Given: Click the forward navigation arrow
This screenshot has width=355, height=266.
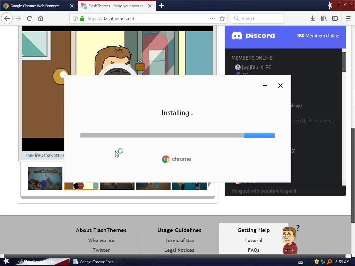Looking at the screenshot, I should (x=18, y=18).
